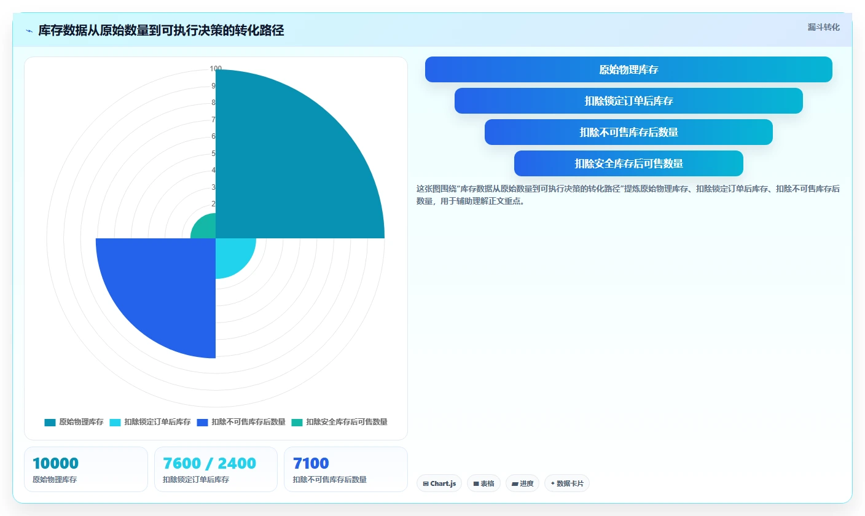
Task: Click the 漏斗转化 label in header
Action: point(823,27)
